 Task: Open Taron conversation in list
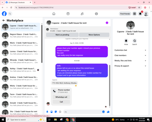tap(20, 96)
